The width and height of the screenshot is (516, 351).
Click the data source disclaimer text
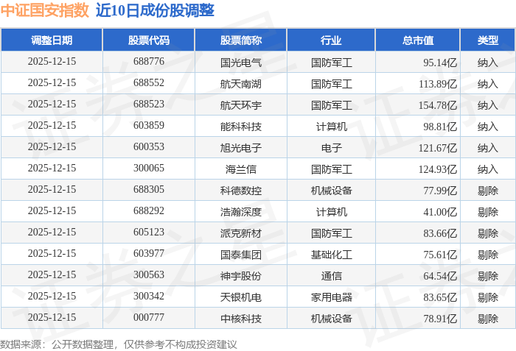point(119,344)
